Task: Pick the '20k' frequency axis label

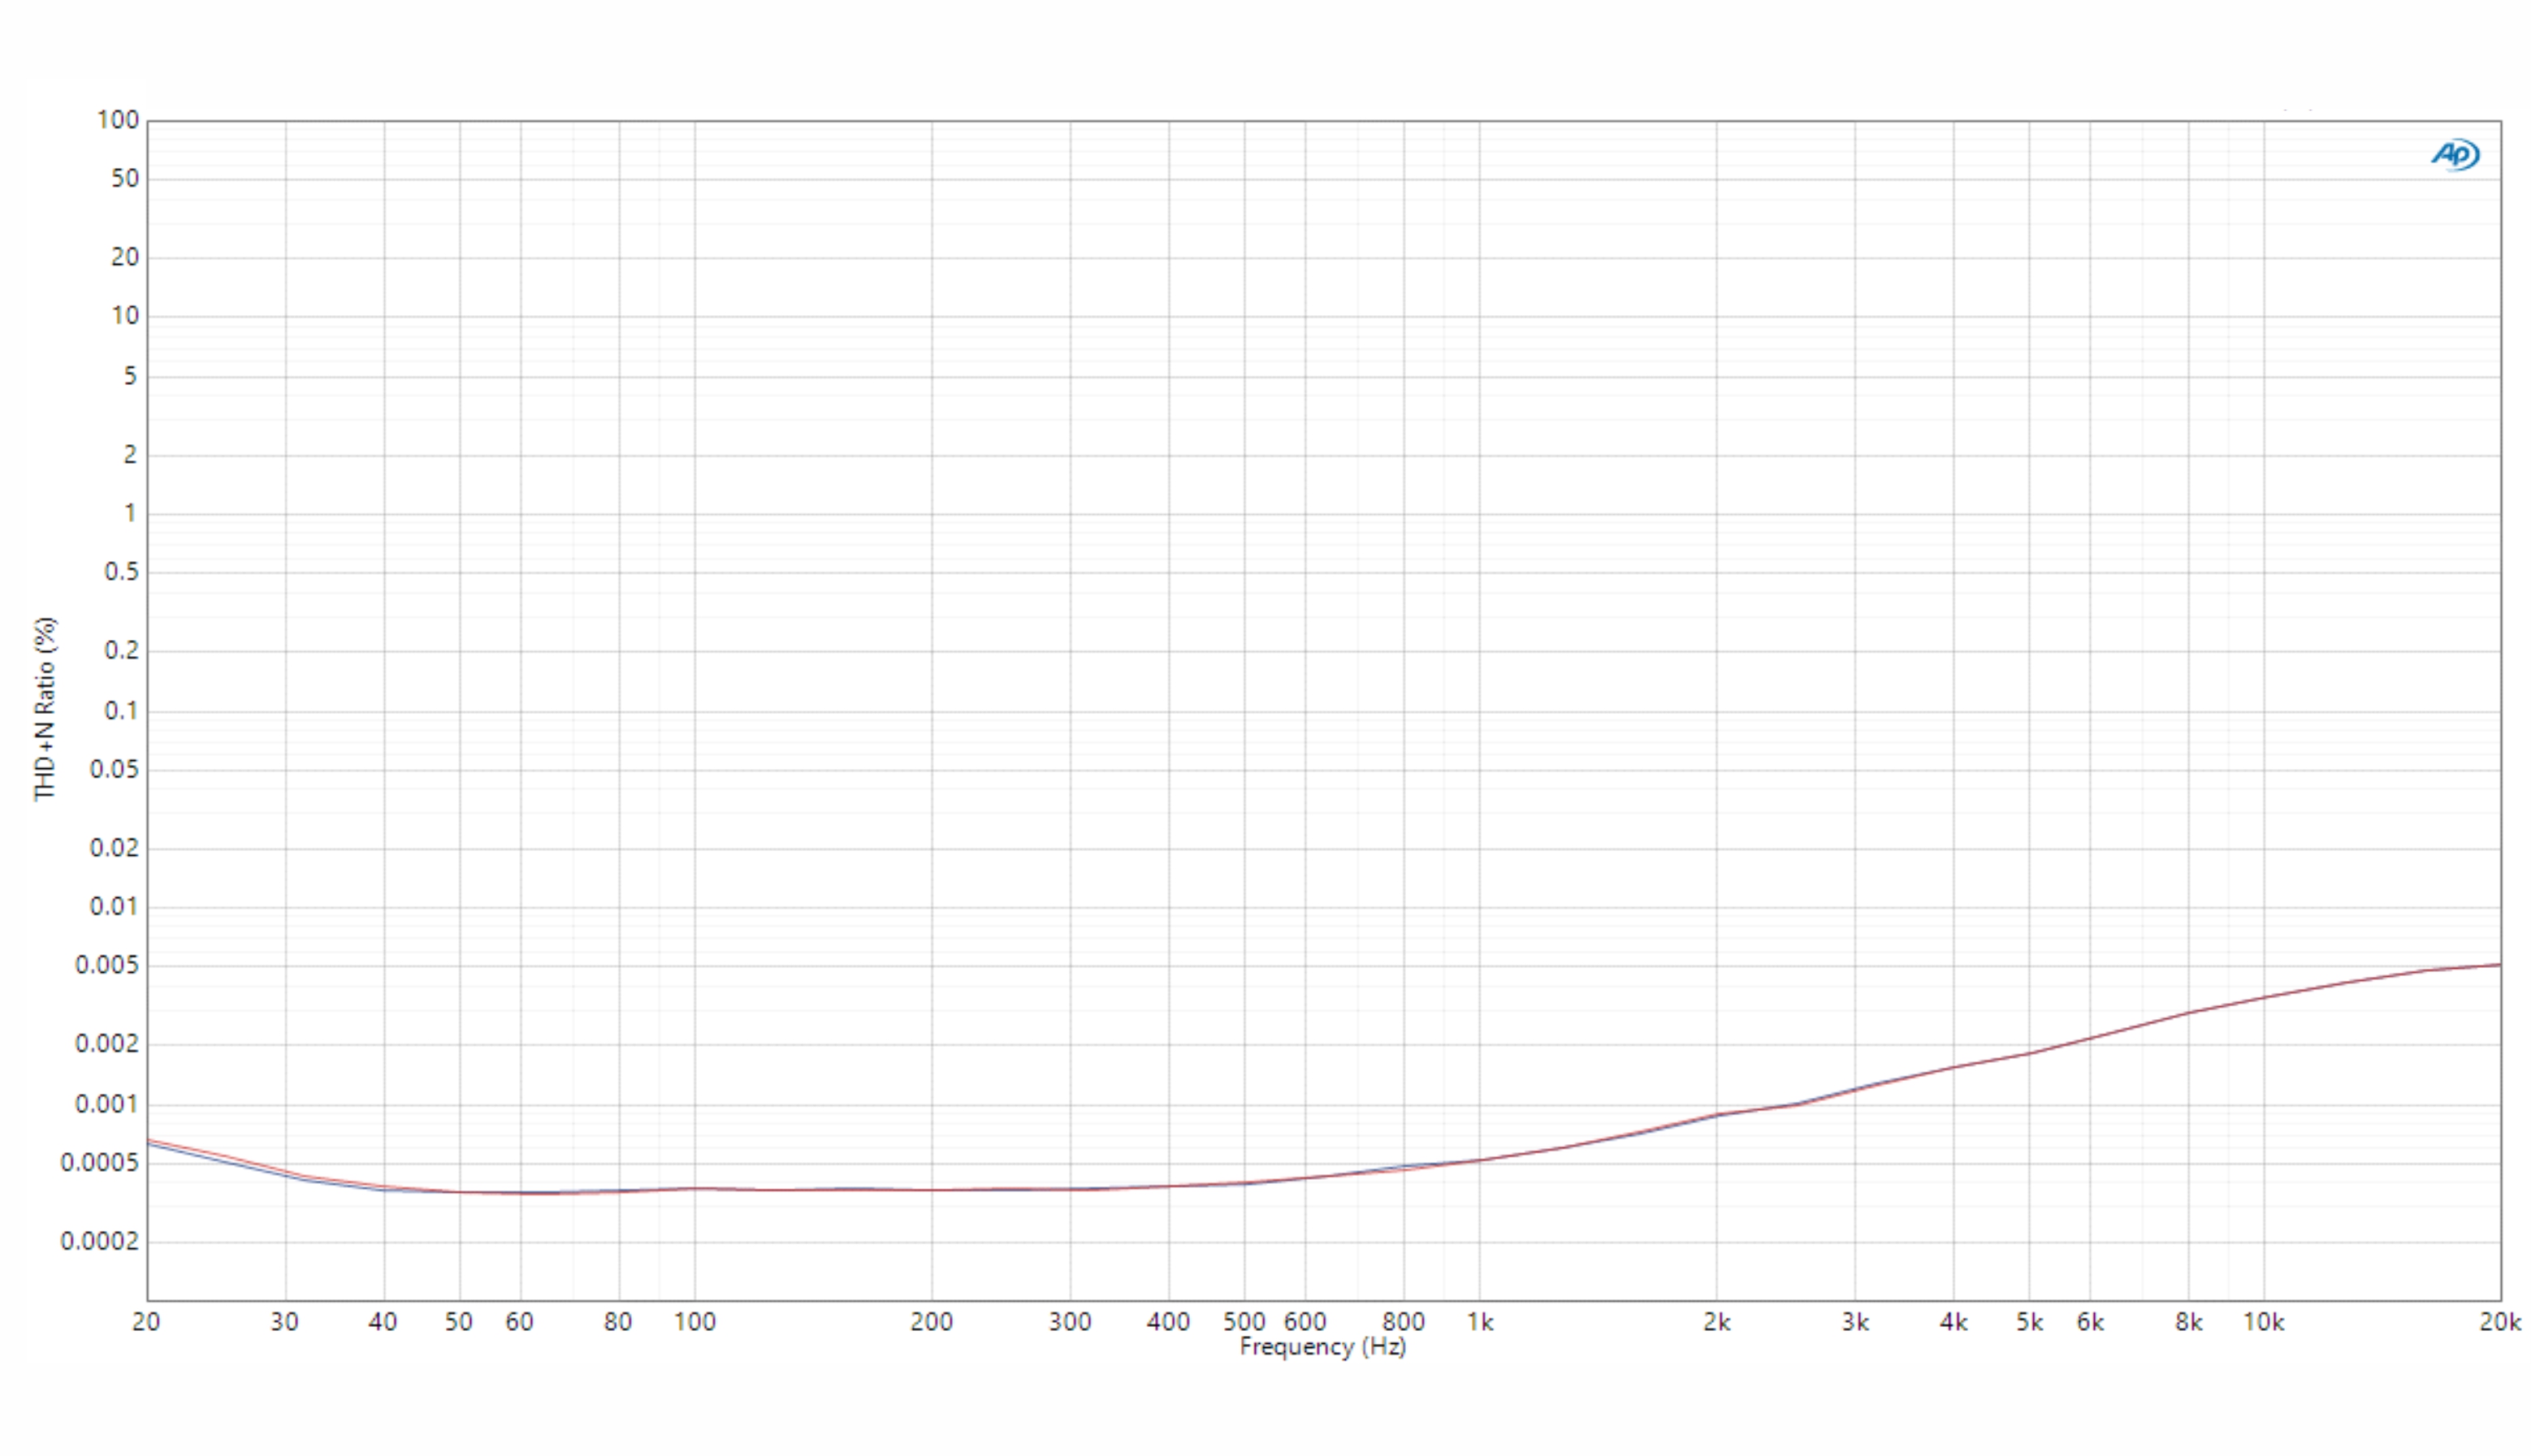Action: [2500, 1322]
